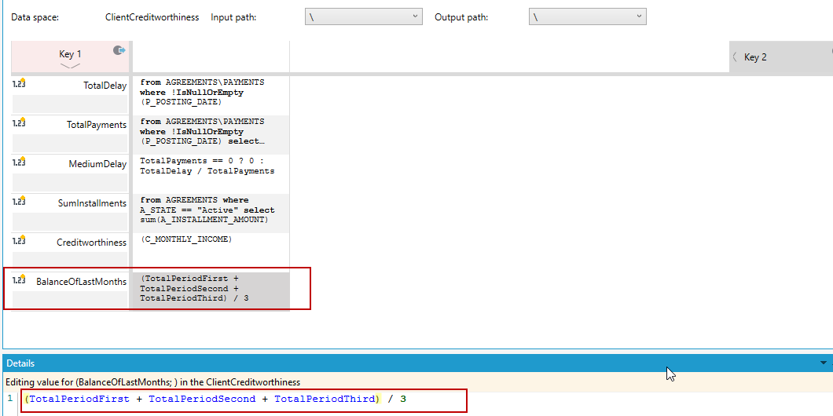833x416 pixels.
Task: Click the grey box under SumInstallments label
Action: pyautogui.click(x=70, y=222)
